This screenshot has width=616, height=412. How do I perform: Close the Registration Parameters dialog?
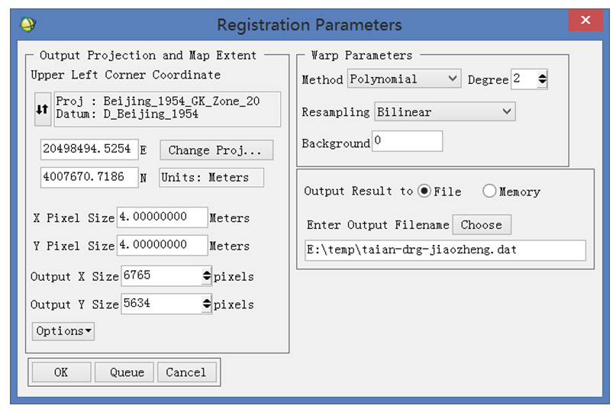585,20
